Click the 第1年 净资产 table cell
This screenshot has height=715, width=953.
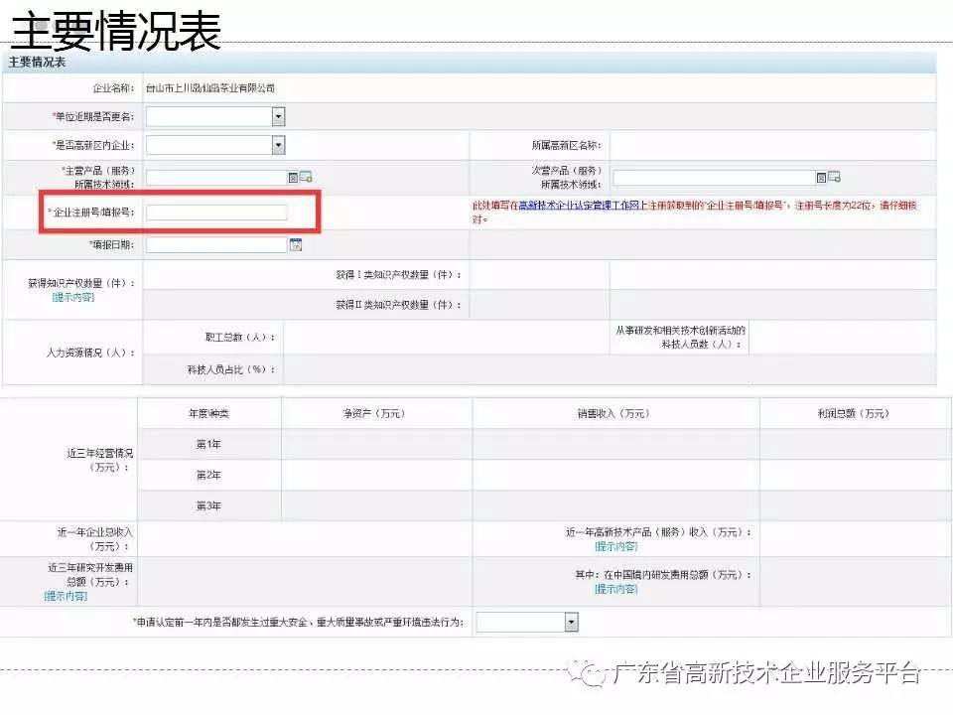point(376,444)
